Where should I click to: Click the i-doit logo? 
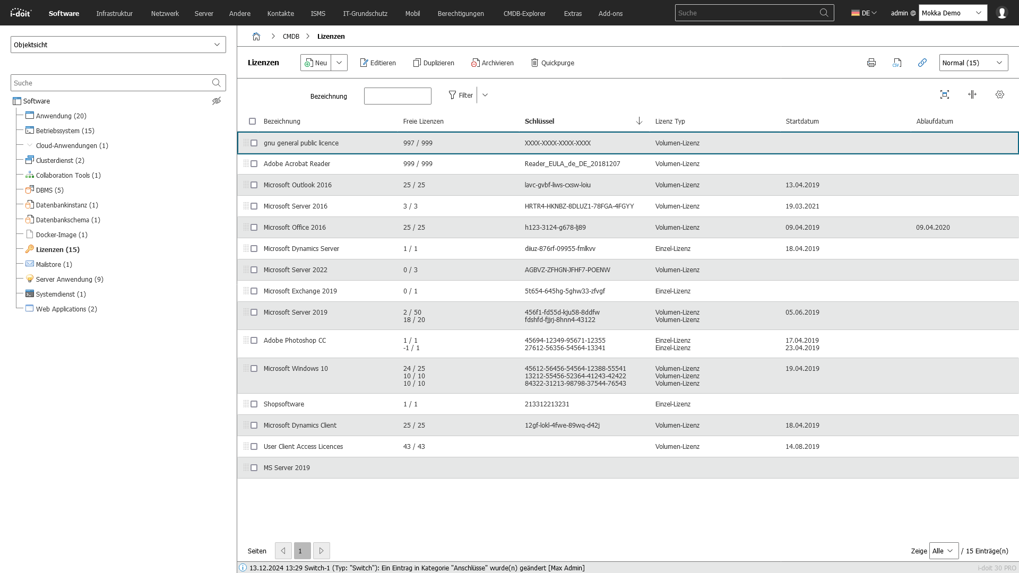coord(21,13)
